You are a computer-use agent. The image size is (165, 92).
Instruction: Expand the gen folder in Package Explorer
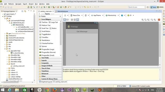5,33
